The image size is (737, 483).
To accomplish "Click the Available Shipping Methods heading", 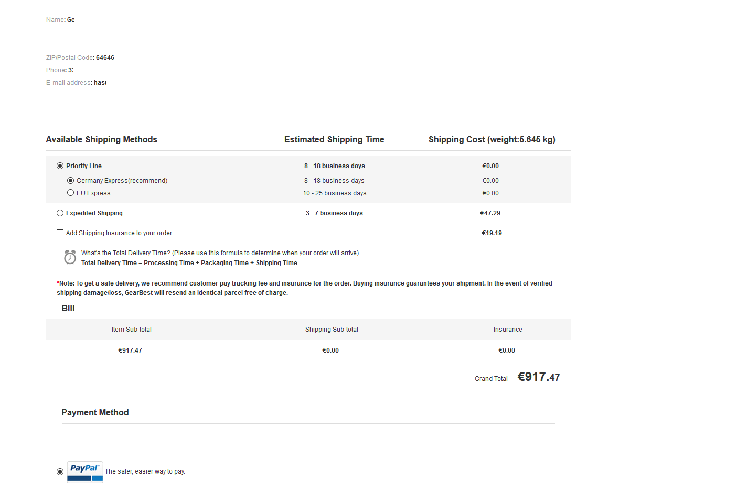I will point(101,140).
